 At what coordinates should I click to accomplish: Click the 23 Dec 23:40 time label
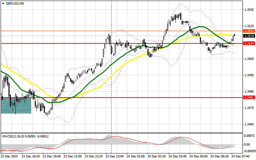pos(115,156)
